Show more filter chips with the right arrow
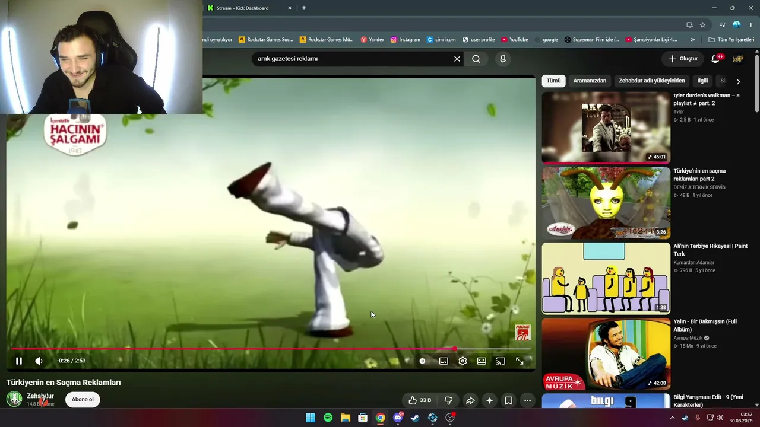The height and width of the screenshot is (427, 760). click(738, 81)
